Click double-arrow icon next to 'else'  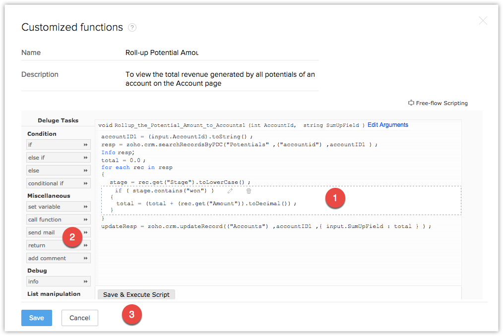pyautogui.click(x=86, y=170)
